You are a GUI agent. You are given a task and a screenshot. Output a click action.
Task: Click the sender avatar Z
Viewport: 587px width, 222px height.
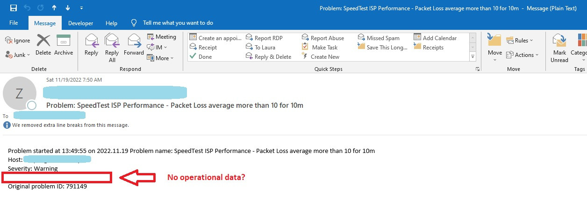[x=19, y=93]
